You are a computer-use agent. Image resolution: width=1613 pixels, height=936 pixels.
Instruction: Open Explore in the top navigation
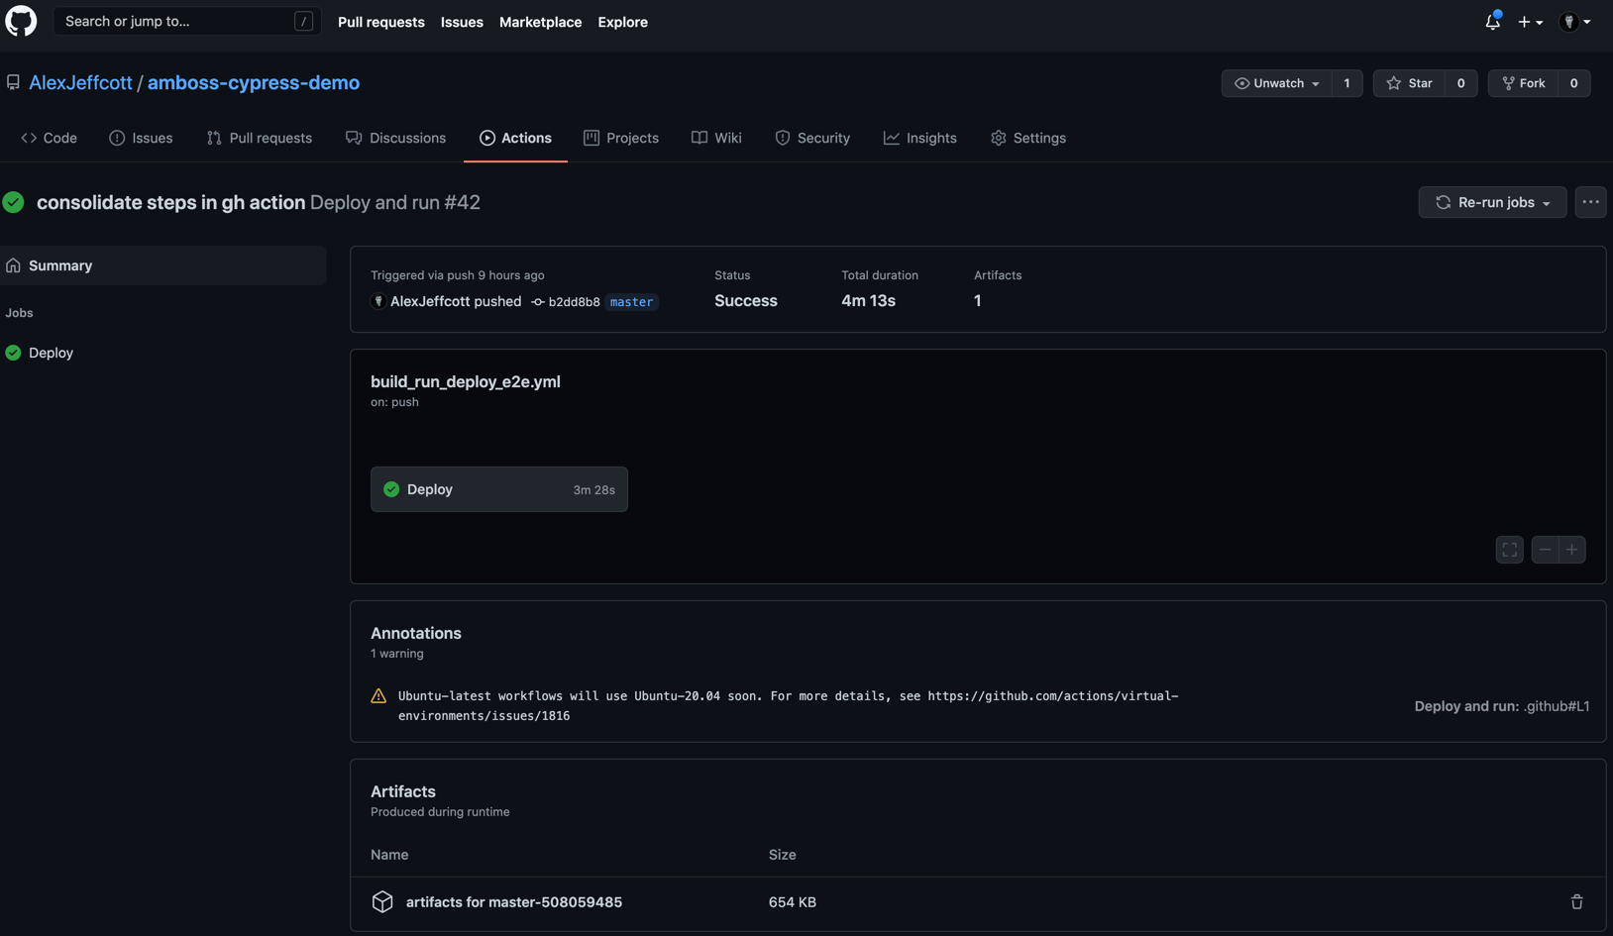point(622,21)
